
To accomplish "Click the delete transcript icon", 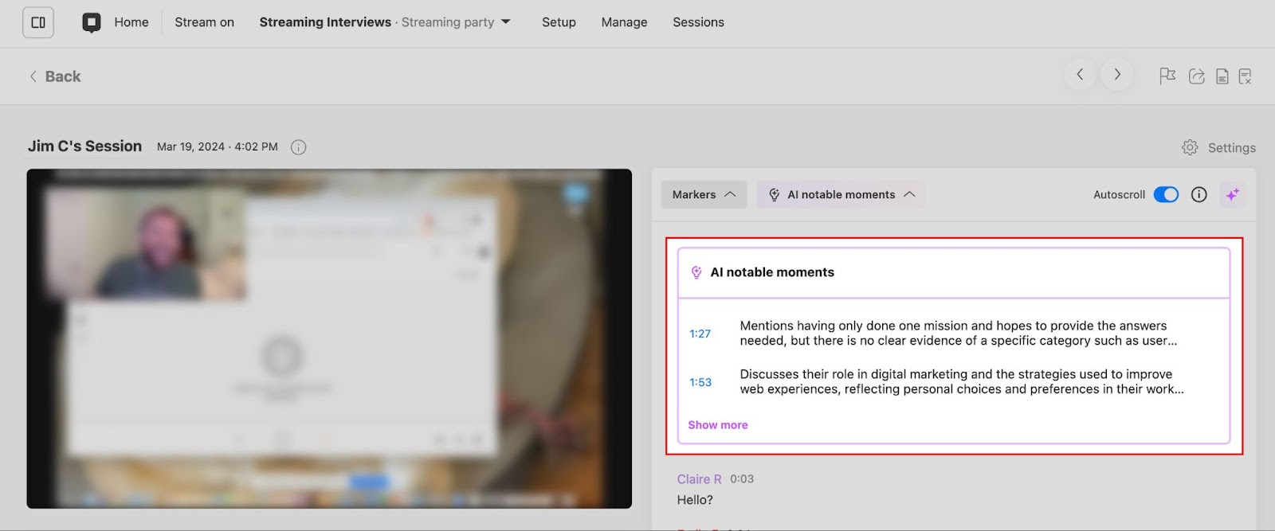I will coord(1245,76).
